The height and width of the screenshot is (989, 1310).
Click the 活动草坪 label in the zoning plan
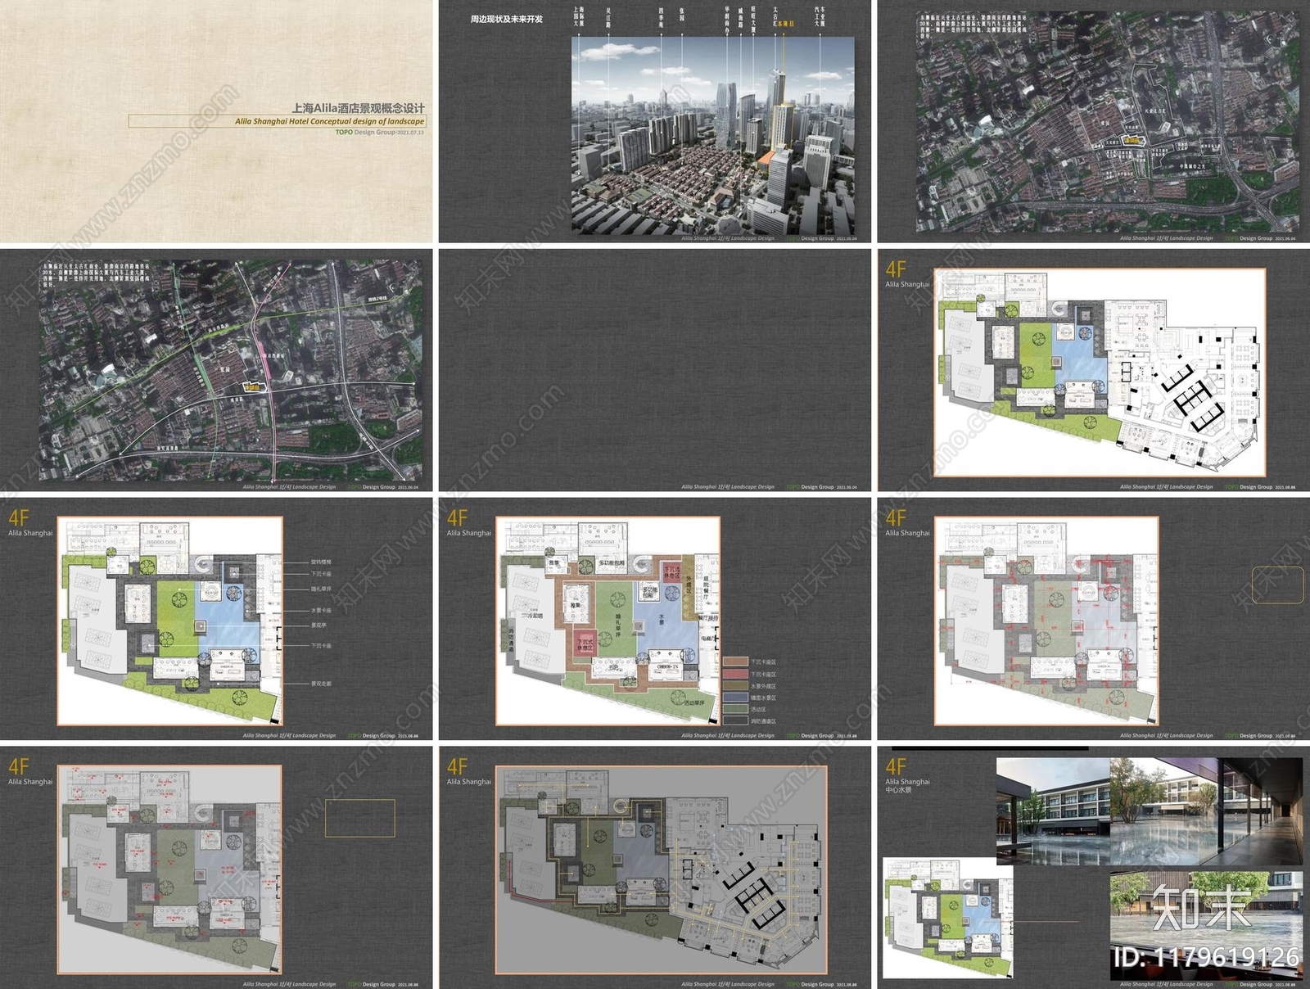[693, 702]
